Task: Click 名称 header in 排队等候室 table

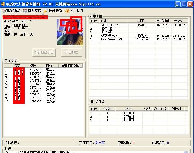Action: pos(129,109)
